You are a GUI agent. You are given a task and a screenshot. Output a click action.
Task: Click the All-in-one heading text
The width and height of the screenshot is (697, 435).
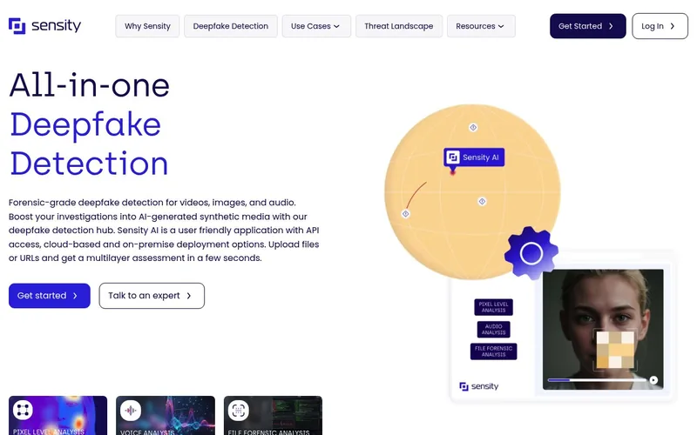90,84
